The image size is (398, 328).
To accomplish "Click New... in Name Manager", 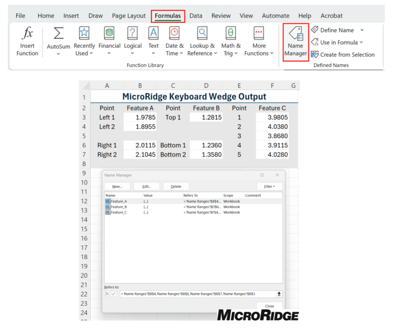I will point(117,187).
